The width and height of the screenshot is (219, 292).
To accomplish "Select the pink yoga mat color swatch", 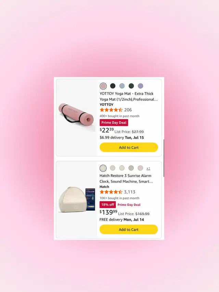I will 103,86.
